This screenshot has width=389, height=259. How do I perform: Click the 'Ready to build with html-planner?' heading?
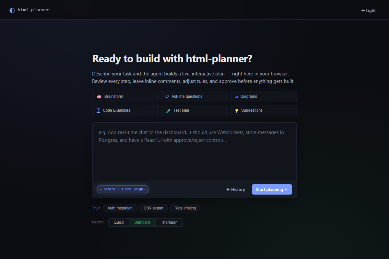click(x=172, y=59)
